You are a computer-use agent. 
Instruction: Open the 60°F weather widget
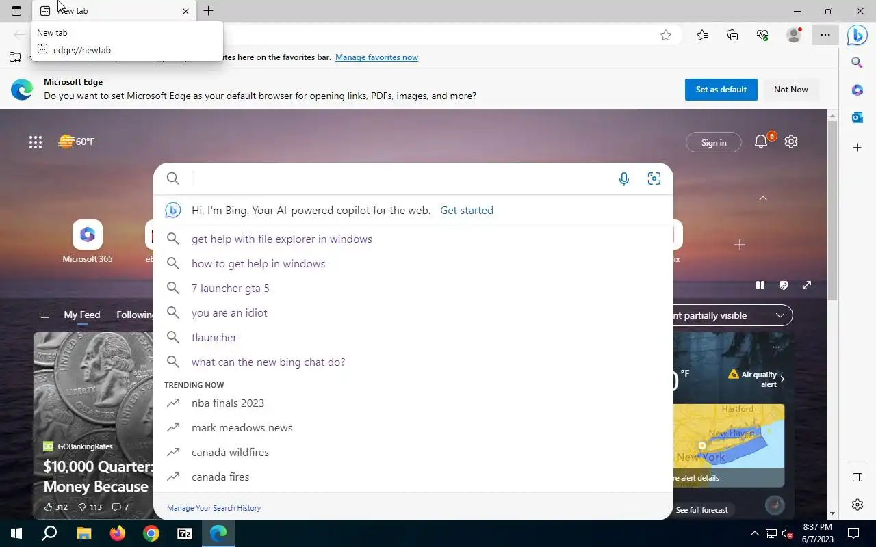point(77,142)
